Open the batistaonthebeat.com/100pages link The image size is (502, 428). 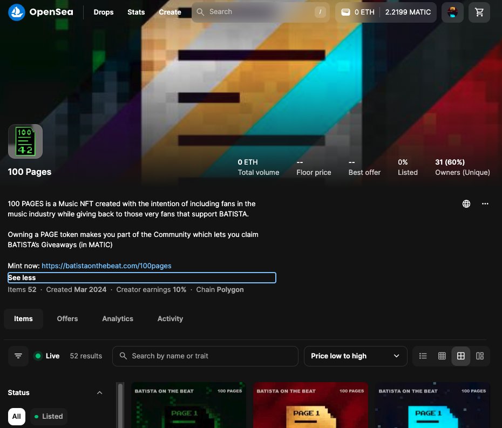point(106,266)
